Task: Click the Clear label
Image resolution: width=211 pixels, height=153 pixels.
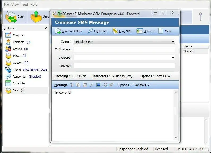Action: 168,31
